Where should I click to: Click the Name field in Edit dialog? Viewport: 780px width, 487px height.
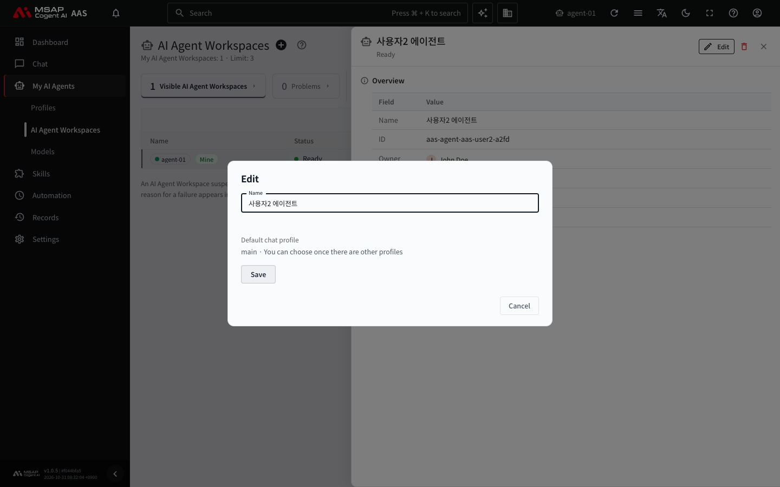point(390,203)
